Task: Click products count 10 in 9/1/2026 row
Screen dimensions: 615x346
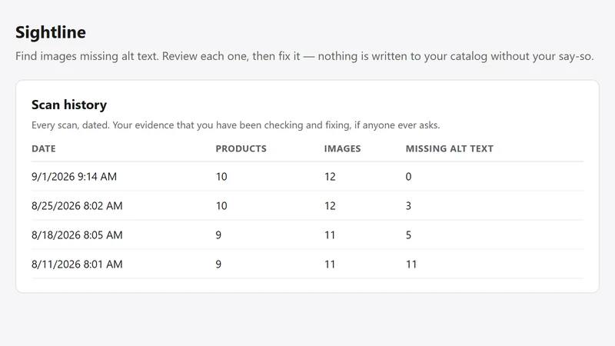Action: point(221,177)
